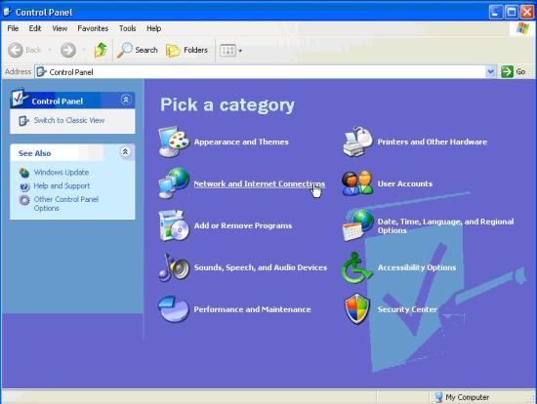
Task: Collapse the Control Panel sidebar section
Action: click(x=126, y=100)
